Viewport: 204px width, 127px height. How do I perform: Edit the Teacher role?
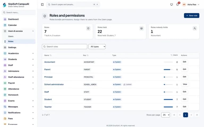pyautogui.click(x=184, y=107)
